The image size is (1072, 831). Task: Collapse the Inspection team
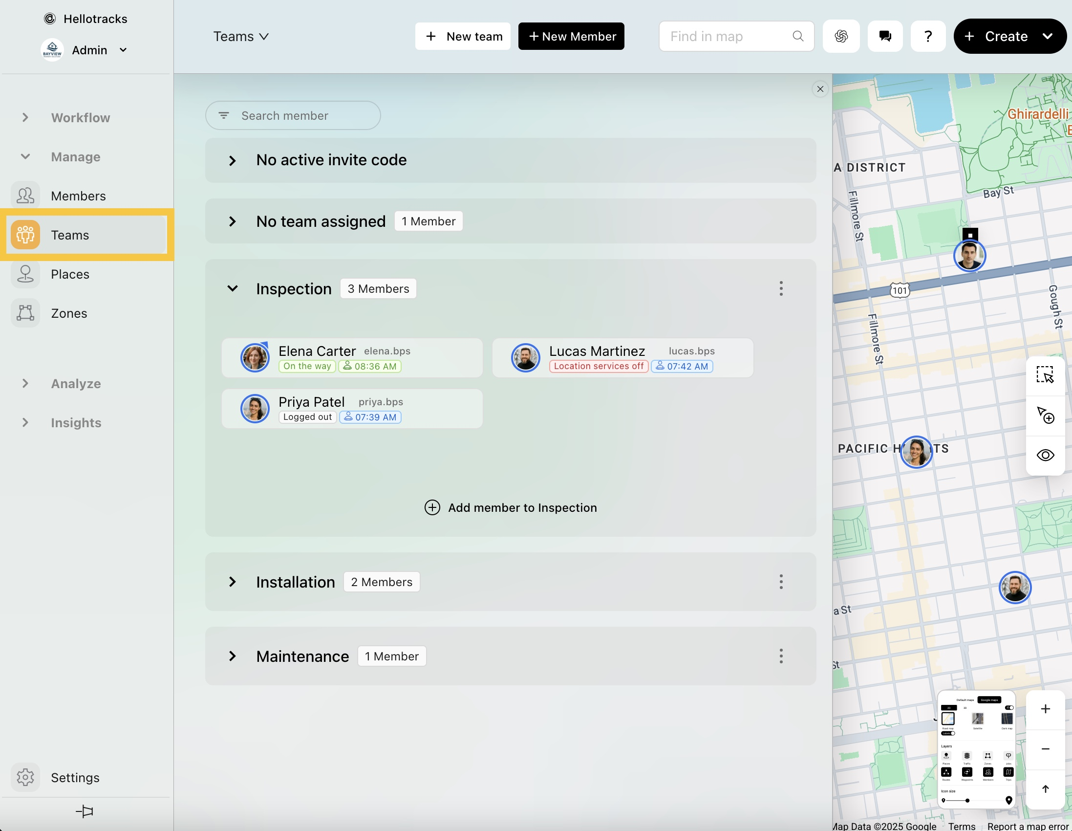click(x=232, y=289)
